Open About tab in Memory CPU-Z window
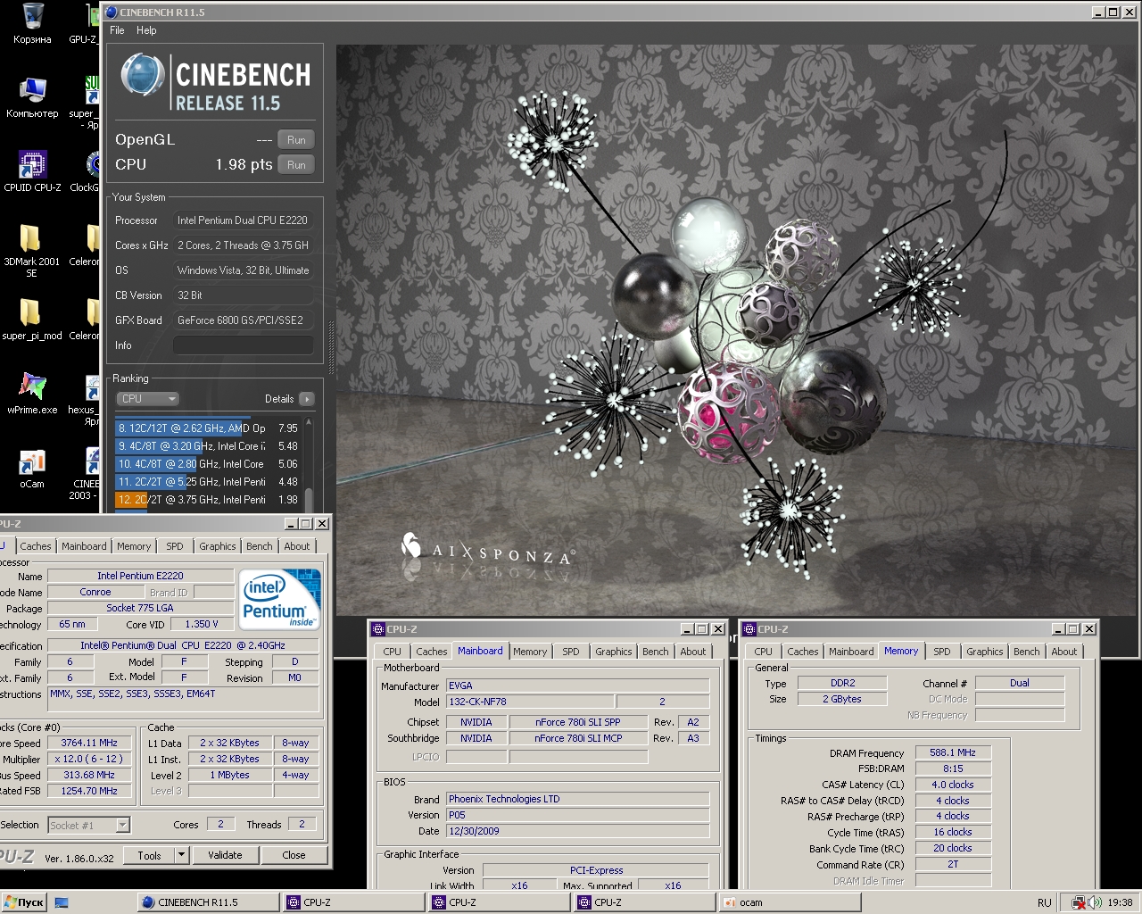This screenshot has height=914, width=1142. [x=1063, y=652]
